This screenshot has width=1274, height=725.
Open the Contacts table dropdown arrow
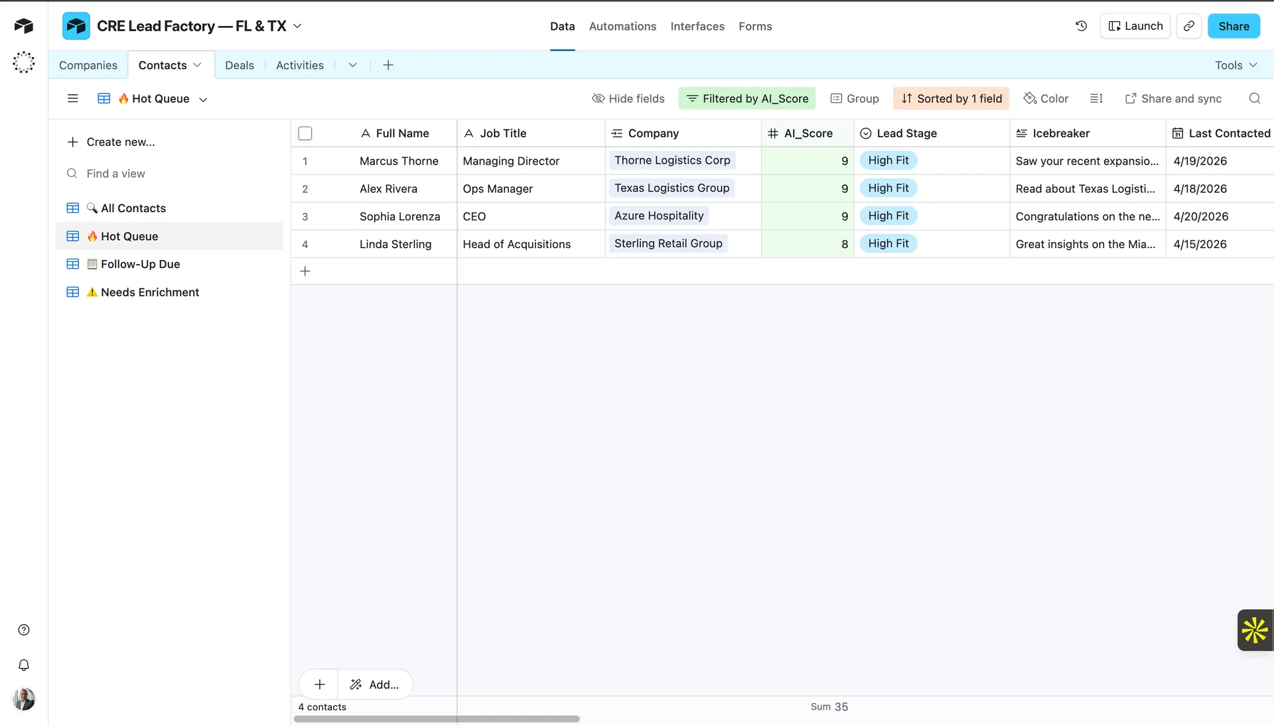[x=197, y=65]
